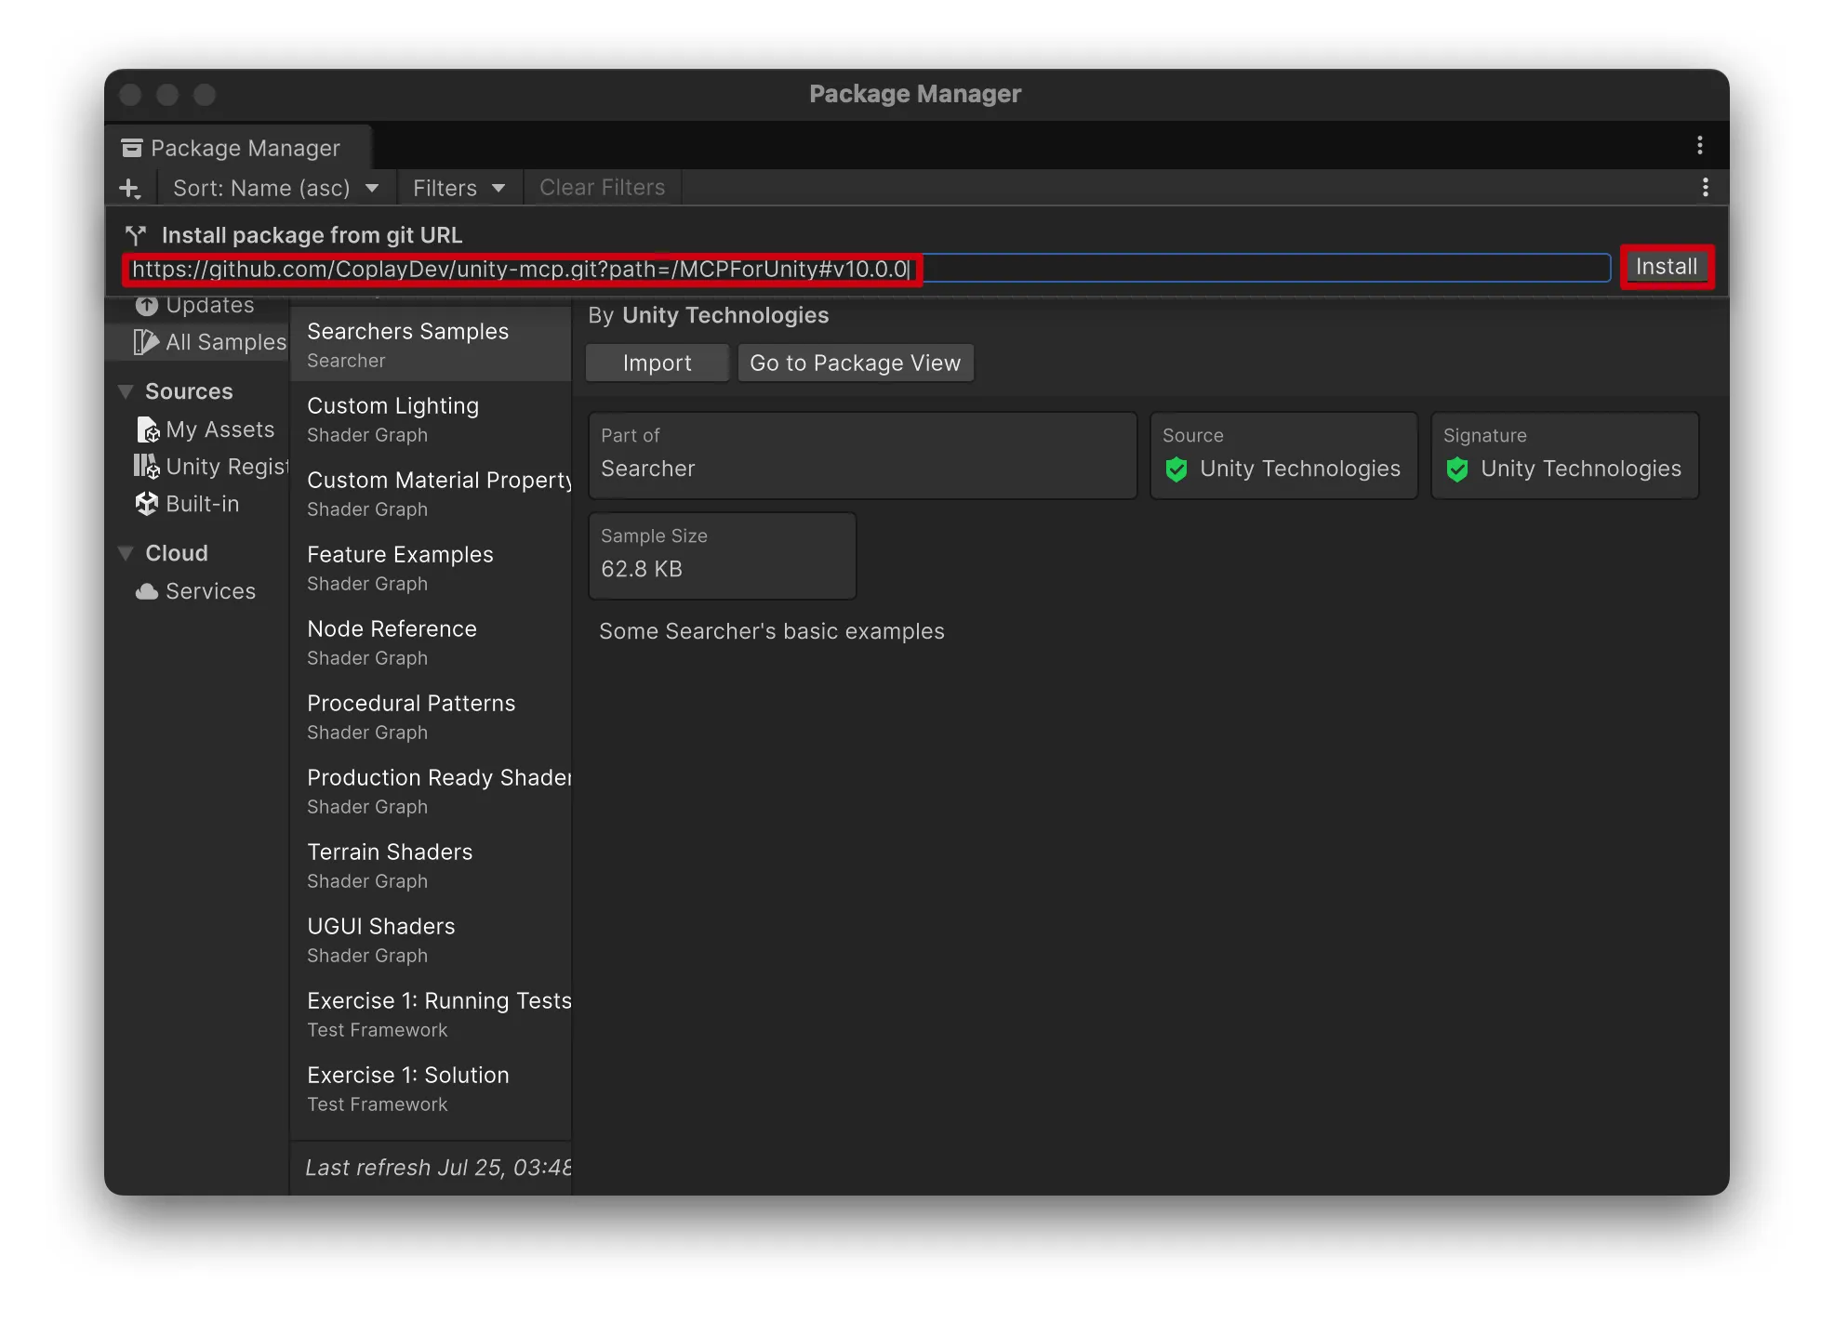The image size is (1834, 1335).
Task: Click the Package Manager tab icon
Action: point(132,148)
